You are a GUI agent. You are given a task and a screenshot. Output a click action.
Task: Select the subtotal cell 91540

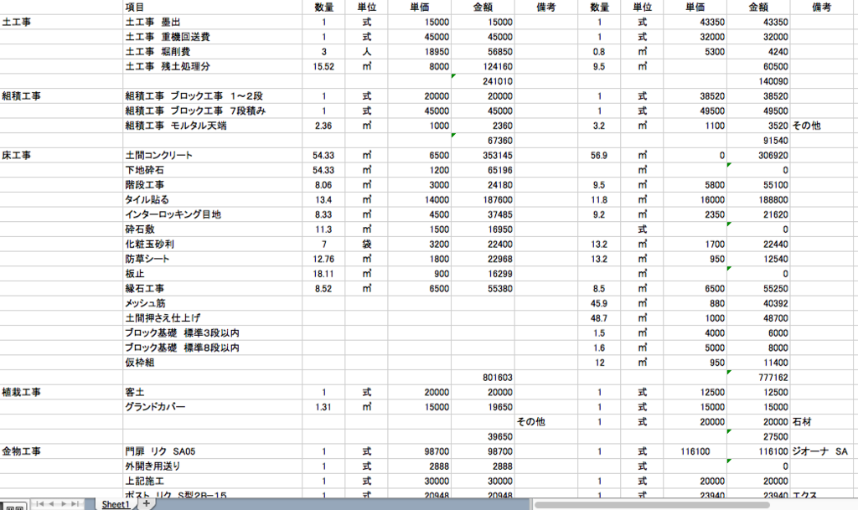coord(758,141)
